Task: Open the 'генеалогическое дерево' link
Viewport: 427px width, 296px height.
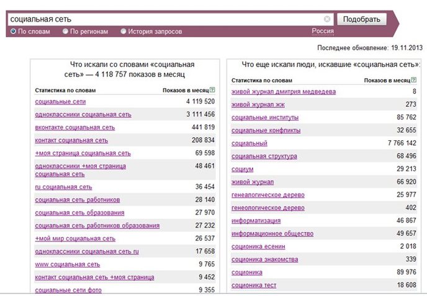Action: pos(268,195)
